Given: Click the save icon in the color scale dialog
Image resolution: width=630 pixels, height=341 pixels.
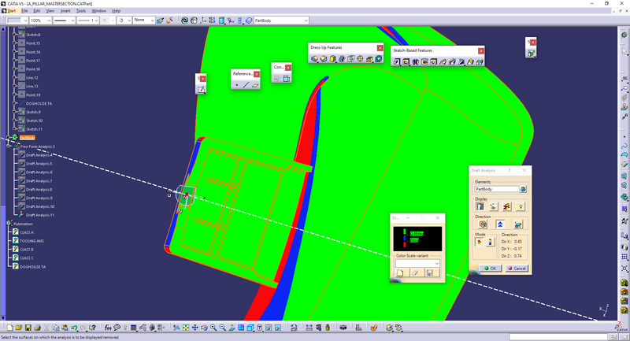Looking at the screenshot, I should point(429,272).
